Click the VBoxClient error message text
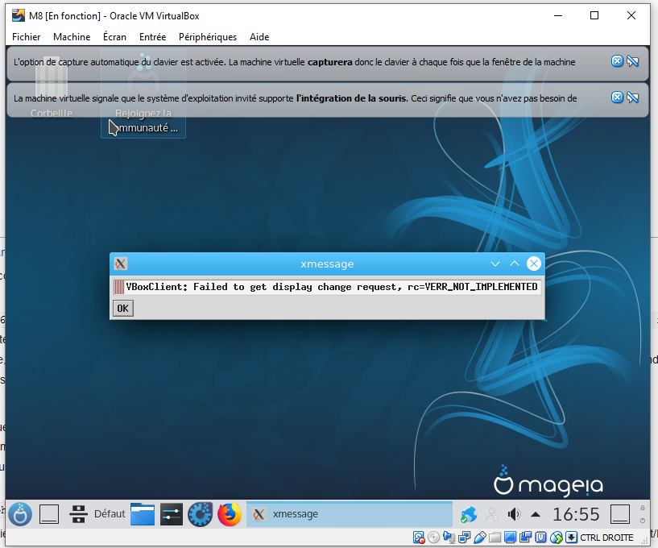 pos(332,287)
